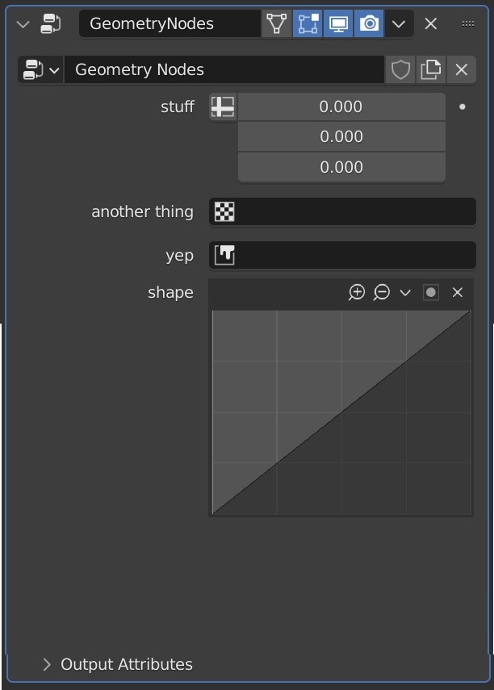Viewport: 494px width, 690px height.
Task: Open another thing texture selector field
Action: pos(342,211)
